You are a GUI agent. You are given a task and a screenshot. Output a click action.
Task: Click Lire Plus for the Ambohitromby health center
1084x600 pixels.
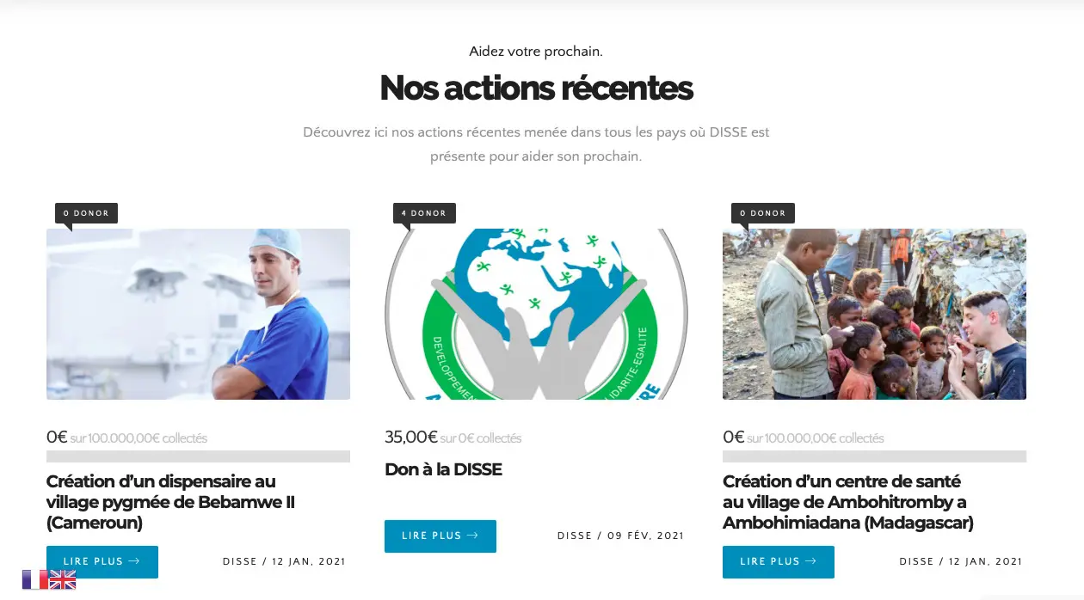779,561
